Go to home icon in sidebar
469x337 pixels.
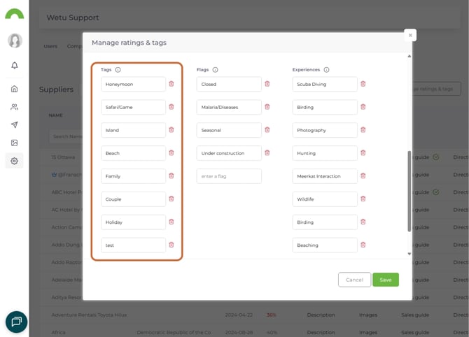coord(15,89)
